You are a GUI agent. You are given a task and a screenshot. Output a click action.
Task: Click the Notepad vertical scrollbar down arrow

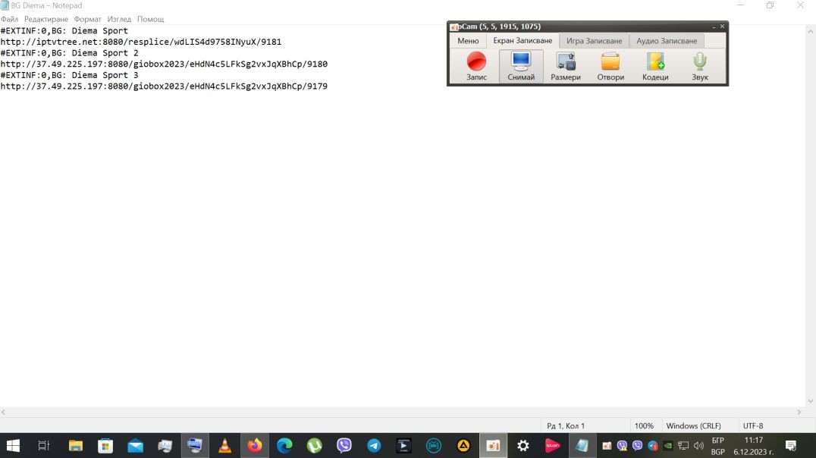(810, 401)
